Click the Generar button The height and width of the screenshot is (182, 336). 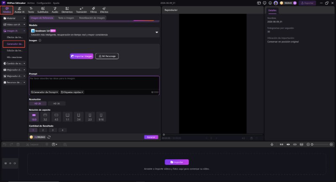pyautogui.click(x=151, y=137)
